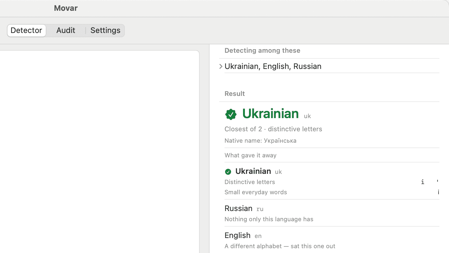
Task: Click the 'ru' language code beside Russian
Action: point(260,209)
